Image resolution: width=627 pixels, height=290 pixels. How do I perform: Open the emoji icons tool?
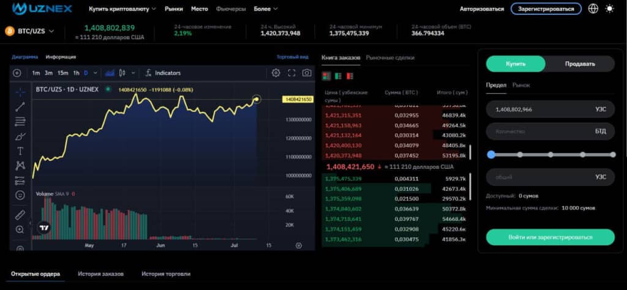point(20,195)
